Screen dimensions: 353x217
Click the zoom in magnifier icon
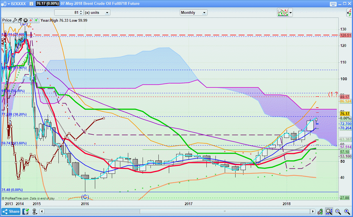click(347, 211)
